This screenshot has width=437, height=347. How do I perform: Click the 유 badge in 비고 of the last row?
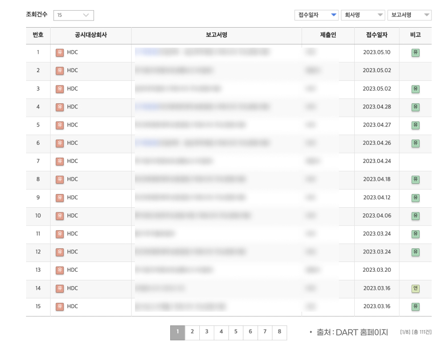coord(416,306)
